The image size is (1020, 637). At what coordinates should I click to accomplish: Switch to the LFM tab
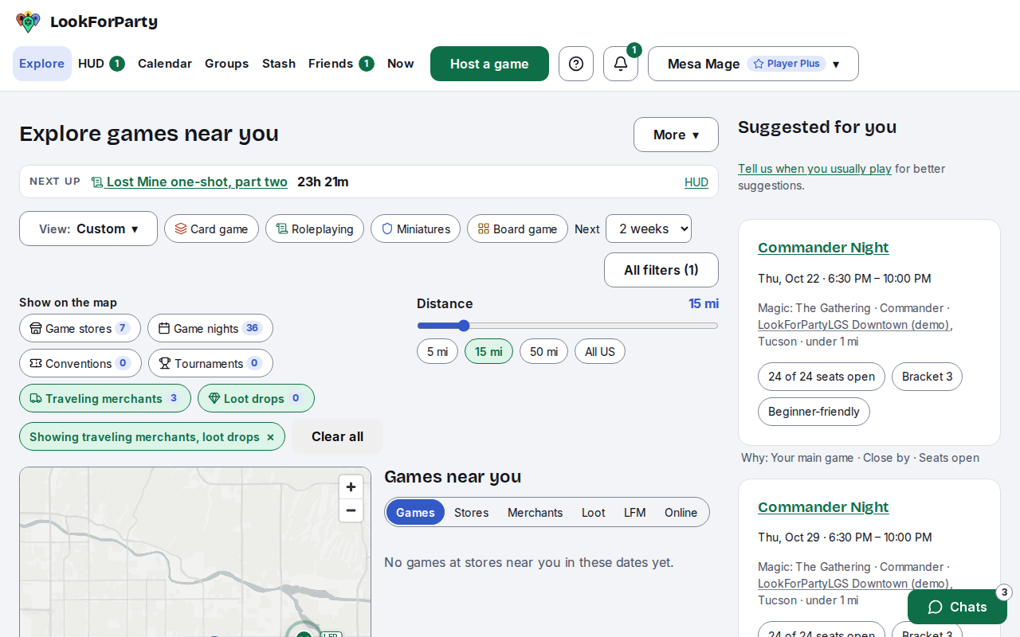coord(635,513)
